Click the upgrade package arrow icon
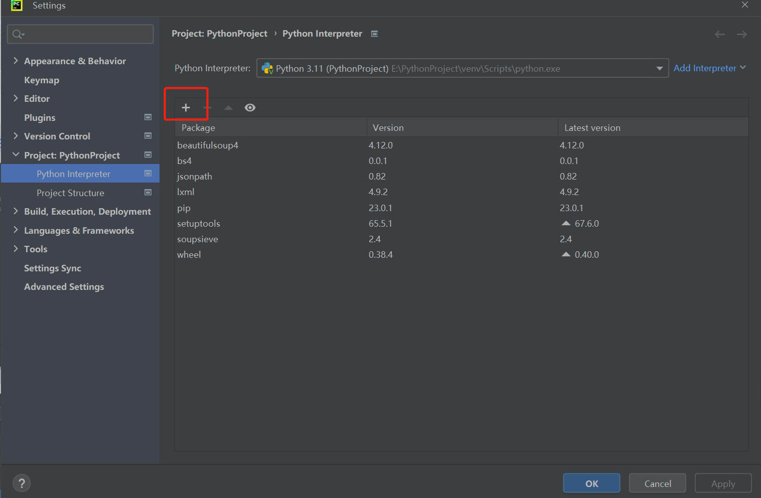The width and height of the screenshot is (761, 498). (x=228, y=107)
